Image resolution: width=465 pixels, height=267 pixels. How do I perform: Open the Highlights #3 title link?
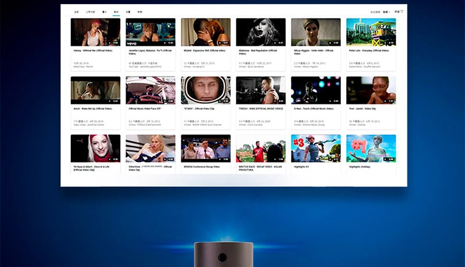301,167
